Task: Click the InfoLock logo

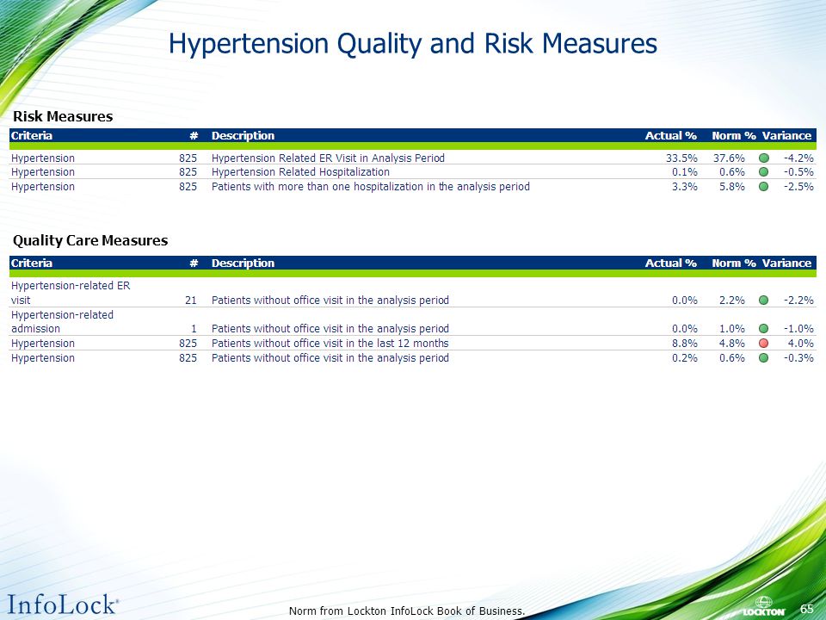Action: coord(63,604)
